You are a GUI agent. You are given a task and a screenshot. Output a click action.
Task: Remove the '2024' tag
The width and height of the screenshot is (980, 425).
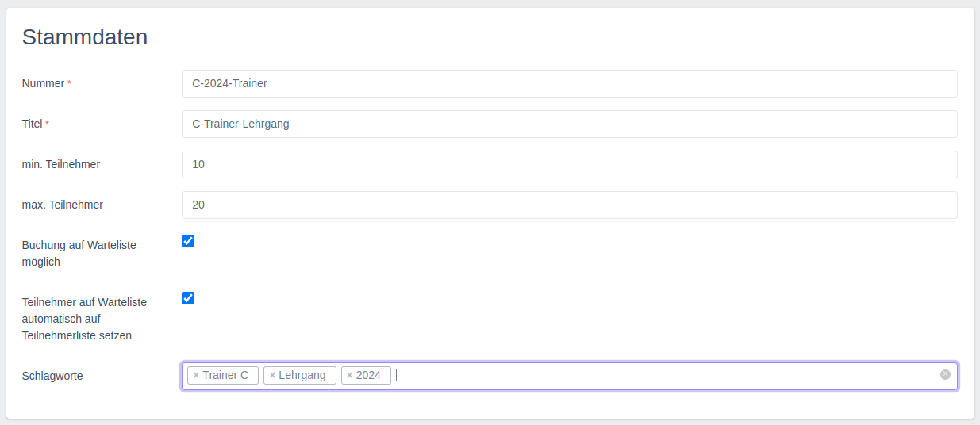pyautogui.click(x=349, y=376)
